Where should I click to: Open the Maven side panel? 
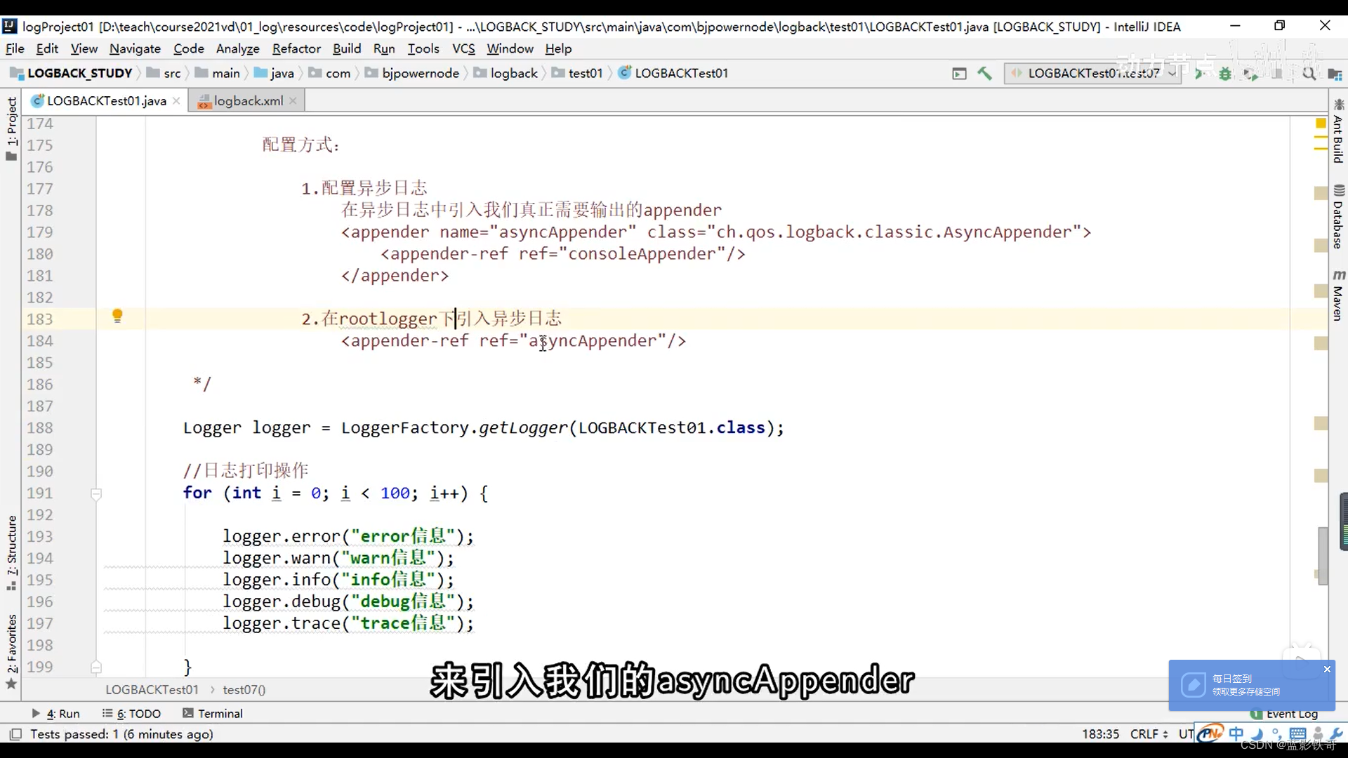point(1338,295)
